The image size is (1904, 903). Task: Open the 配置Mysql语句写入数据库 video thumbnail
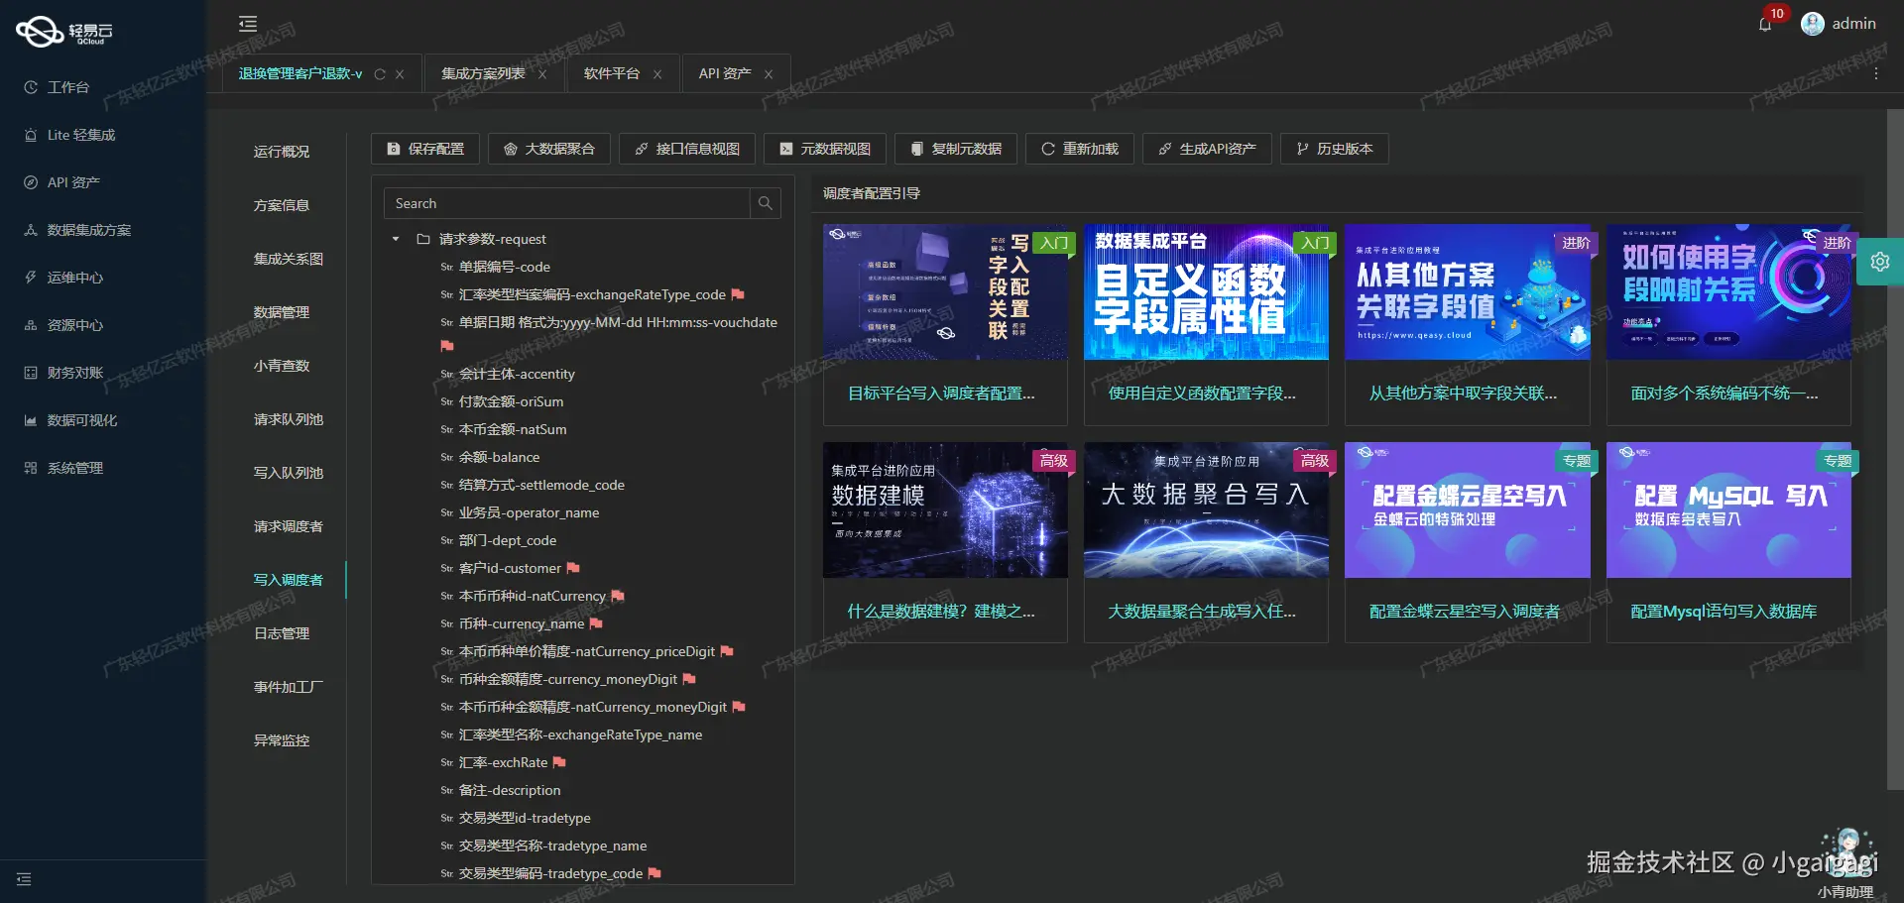[1727, 509]
